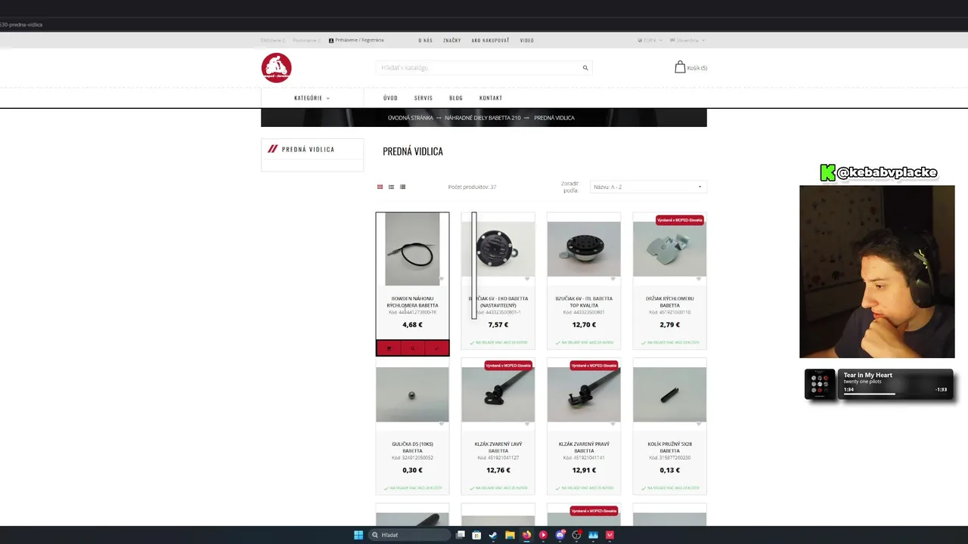Open Steam from the taskbar
968x544 pixels.
click(x=493, y=535)
